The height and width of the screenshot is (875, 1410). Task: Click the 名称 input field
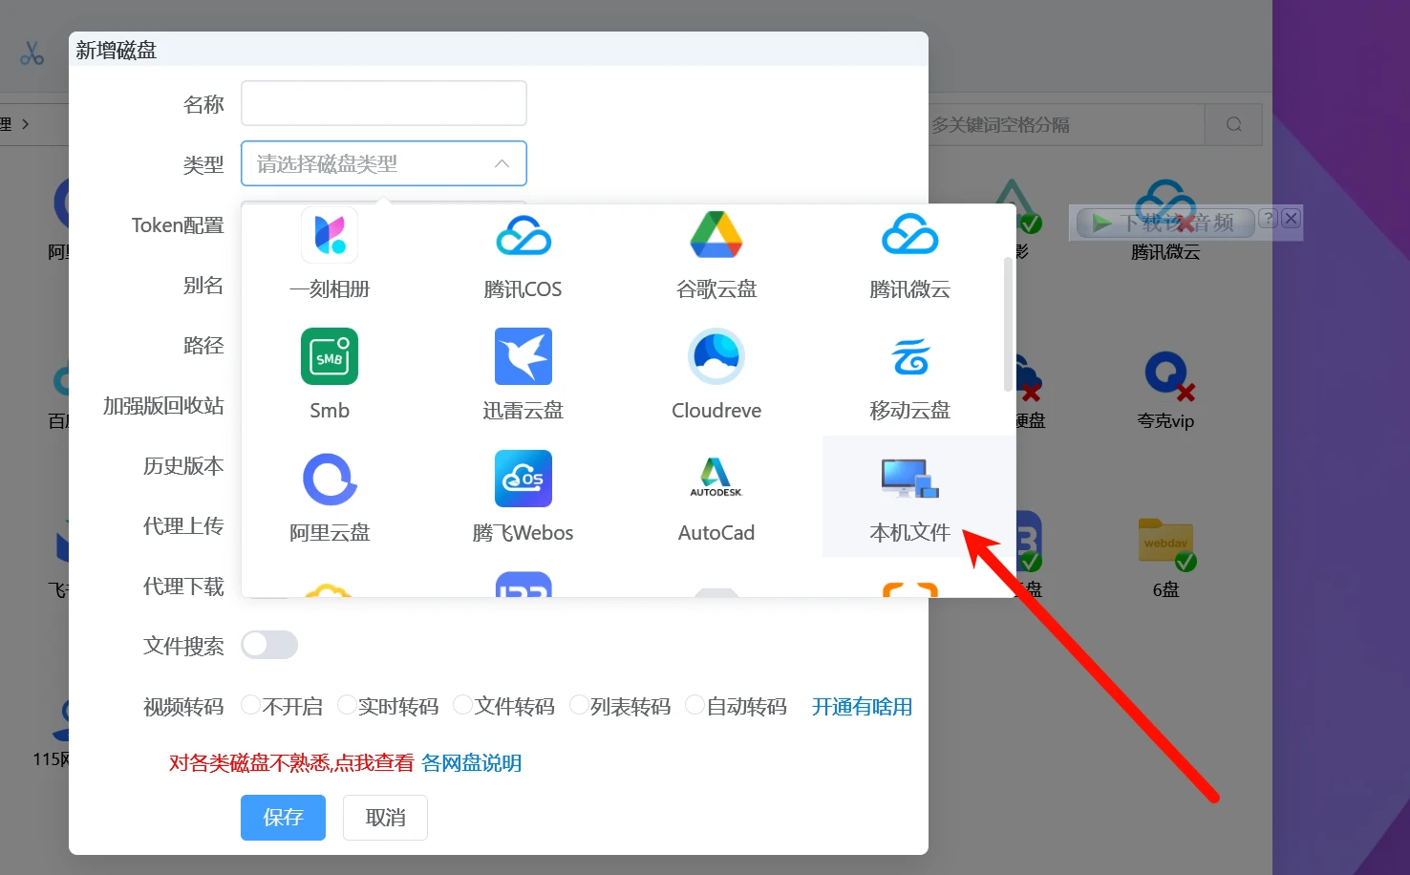click(384, 103)
